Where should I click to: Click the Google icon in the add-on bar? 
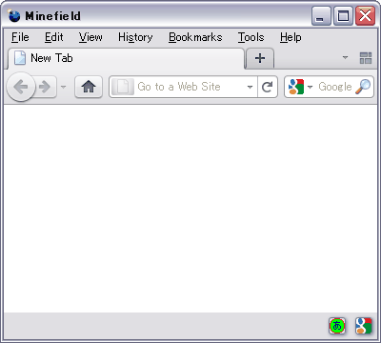tap(364, 326)
